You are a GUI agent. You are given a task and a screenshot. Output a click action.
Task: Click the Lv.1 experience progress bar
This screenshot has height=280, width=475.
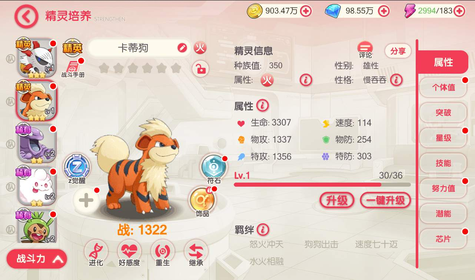tap(322, 184)
